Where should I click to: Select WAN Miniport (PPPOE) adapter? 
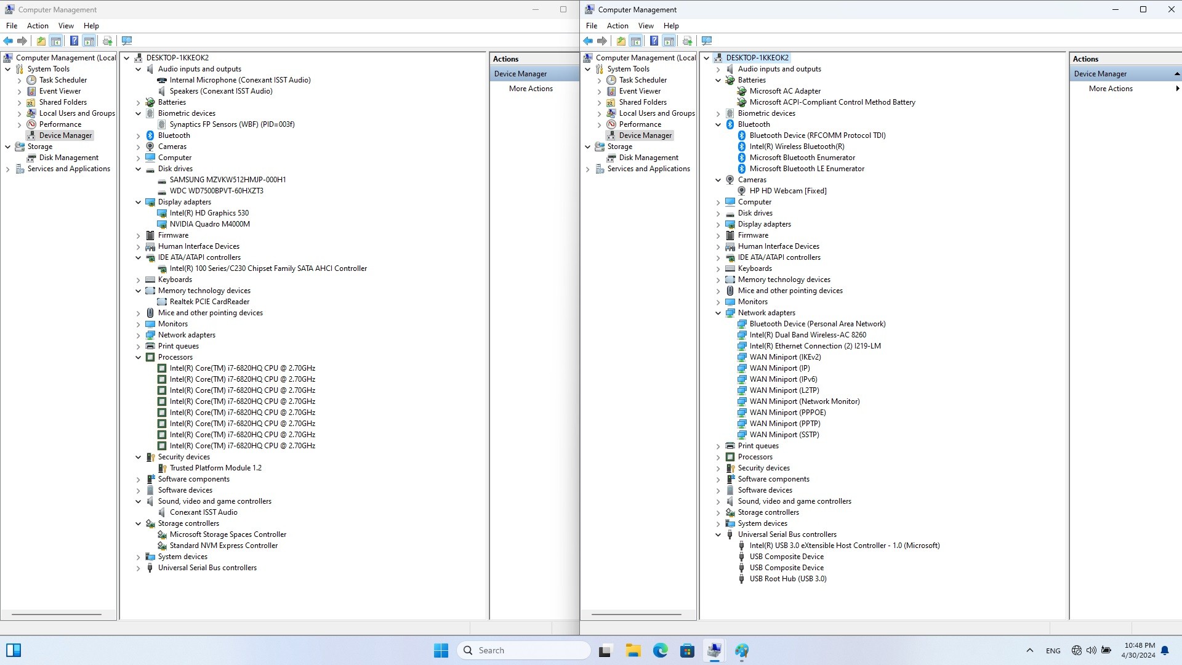[787, 413]
